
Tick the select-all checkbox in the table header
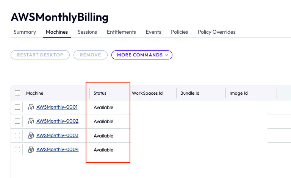click(x=17, y=93)
